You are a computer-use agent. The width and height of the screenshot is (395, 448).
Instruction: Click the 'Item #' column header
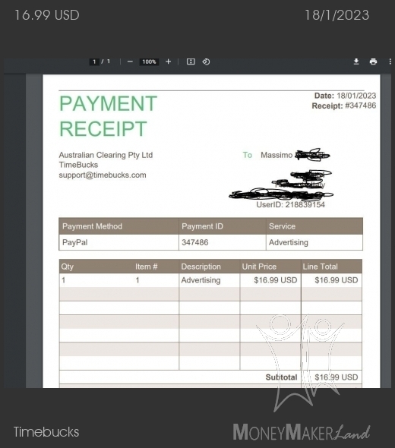(x=147, y=267)
